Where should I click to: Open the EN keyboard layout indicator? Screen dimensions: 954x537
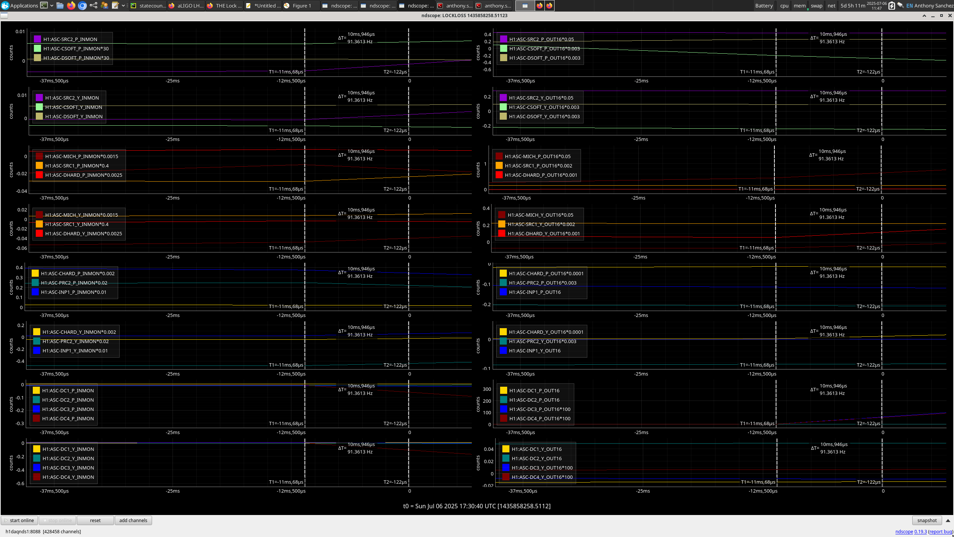click(909, 6)
